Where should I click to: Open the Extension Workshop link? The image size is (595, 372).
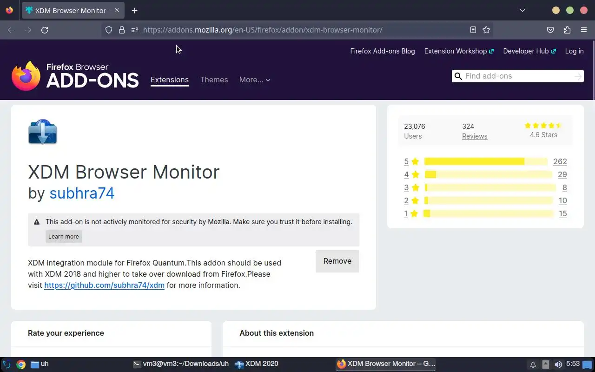459,51
